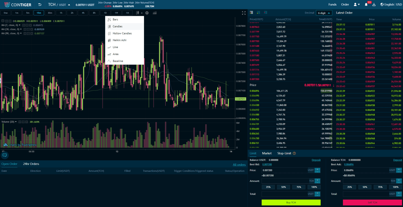Open the notifications bell
Screen dimensions: 403x207
(366, 5)
